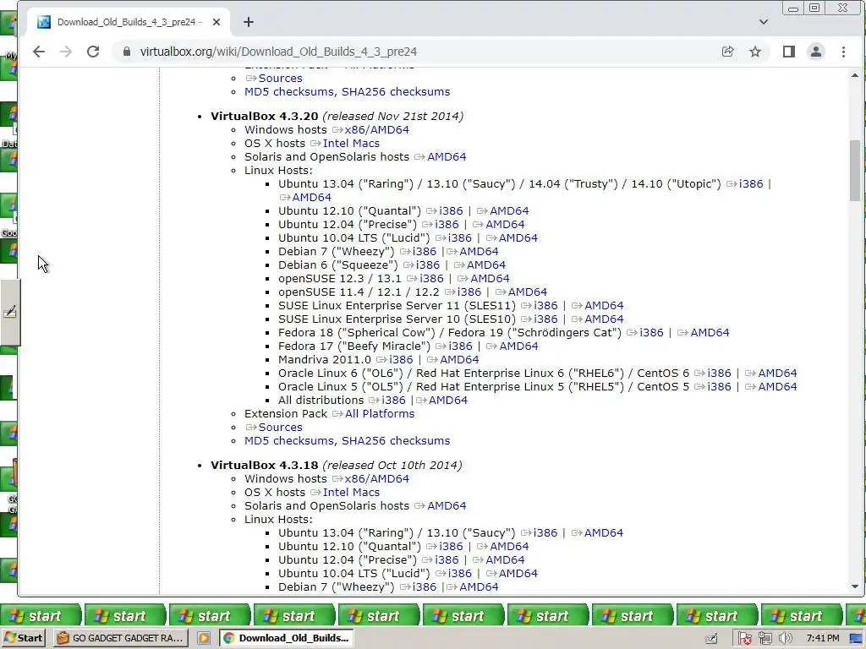
Task: Click the pen icon on left edge tab
Action: (x=10, y=312)
